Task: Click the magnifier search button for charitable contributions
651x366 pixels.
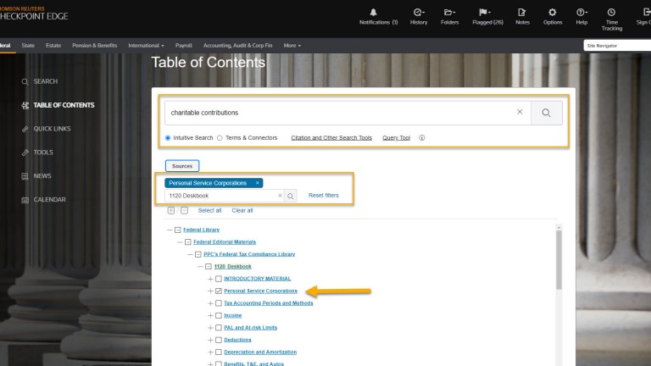Action: pyautogui.click(x=547, y=113)
